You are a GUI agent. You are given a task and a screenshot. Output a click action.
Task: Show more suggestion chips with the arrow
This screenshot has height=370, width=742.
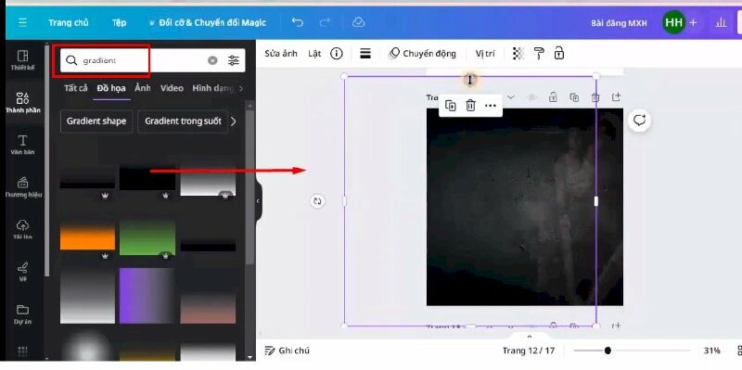tap(234, 121)
